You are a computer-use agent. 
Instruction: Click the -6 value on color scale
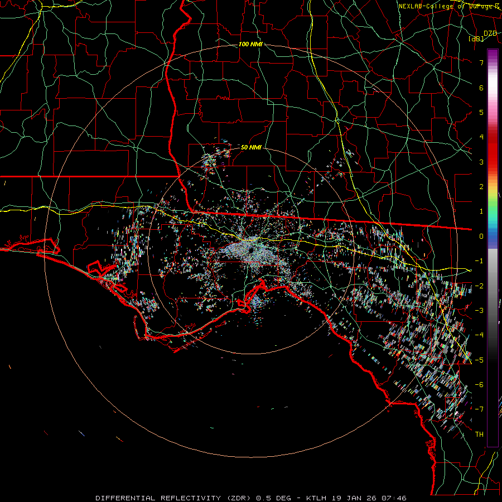(x=479, y=385)
